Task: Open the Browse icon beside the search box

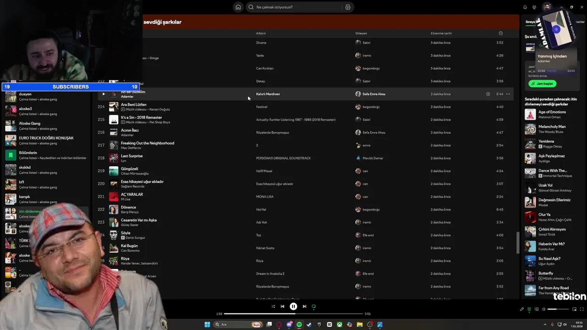Action: click(x=348, y=7)
